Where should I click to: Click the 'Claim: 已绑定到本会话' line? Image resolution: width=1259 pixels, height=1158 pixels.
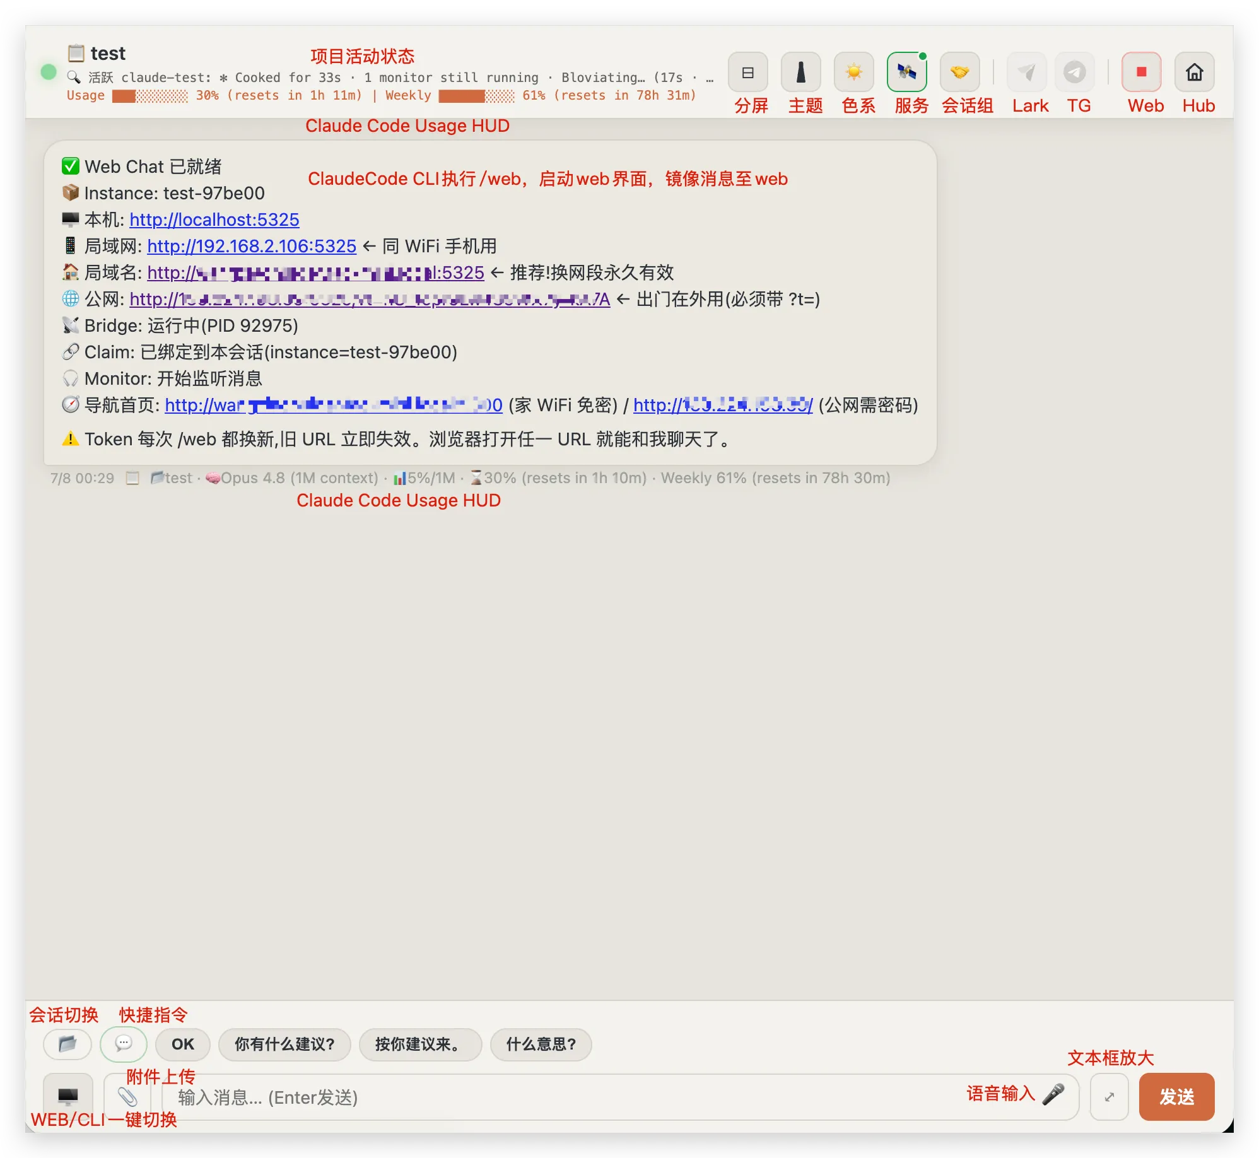coord(260,352)
